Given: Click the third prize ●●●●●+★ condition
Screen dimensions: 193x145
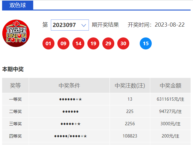Looking at the screenshot, I should 71,124.
